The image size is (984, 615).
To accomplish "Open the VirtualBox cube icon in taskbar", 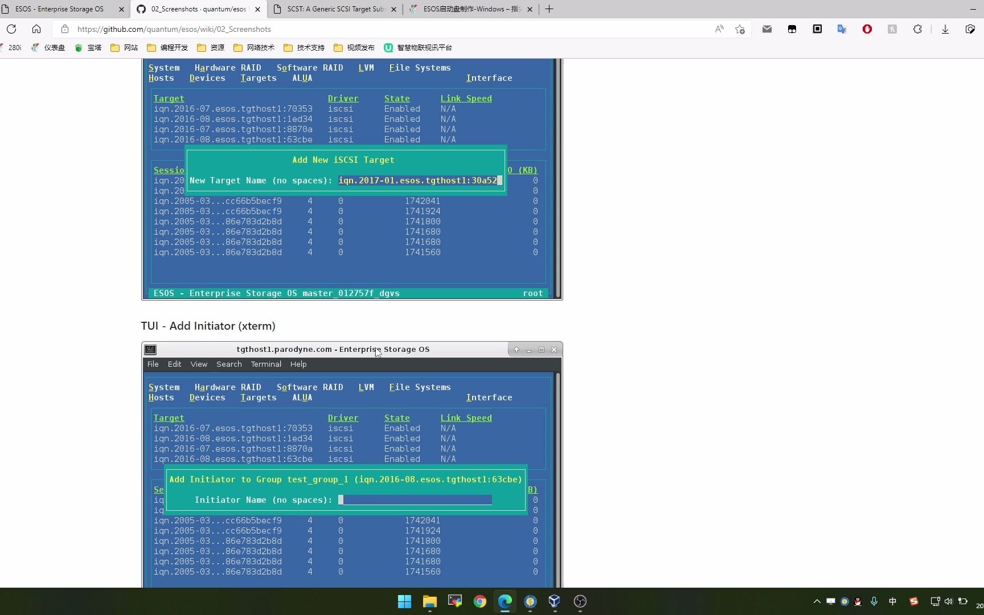I will click(555, 601).
